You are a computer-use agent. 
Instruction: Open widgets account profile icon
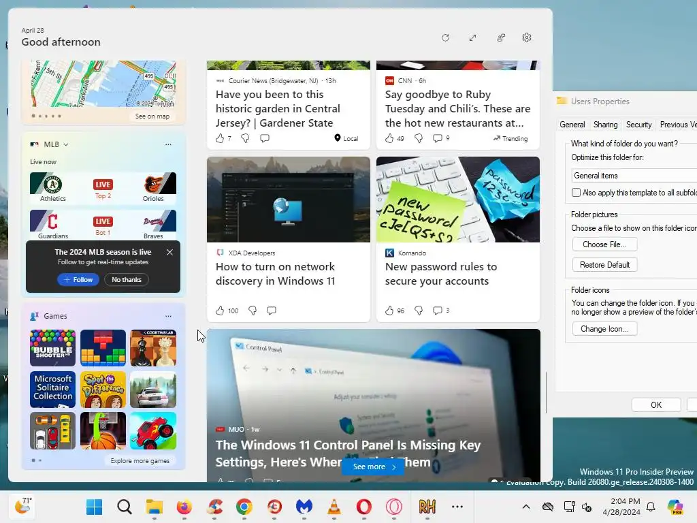click(x=501, y=38)
